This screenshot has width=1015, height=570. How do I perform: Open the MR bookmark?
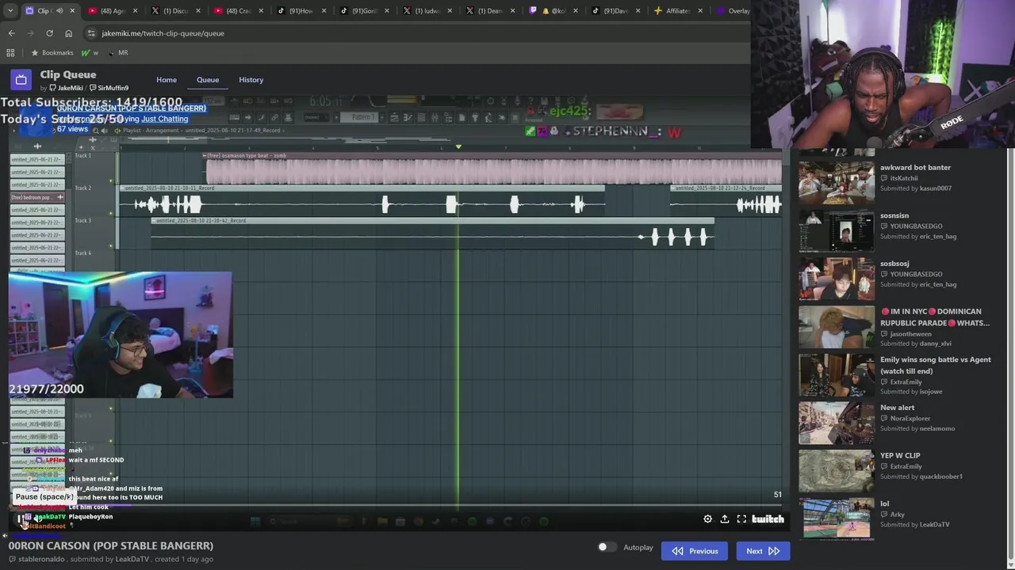(x=118, y=52)
